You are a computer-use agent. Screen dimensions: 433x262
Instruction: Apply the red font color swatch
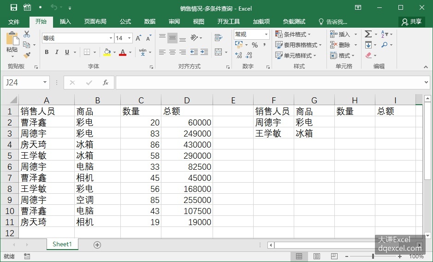coord(123,52)
